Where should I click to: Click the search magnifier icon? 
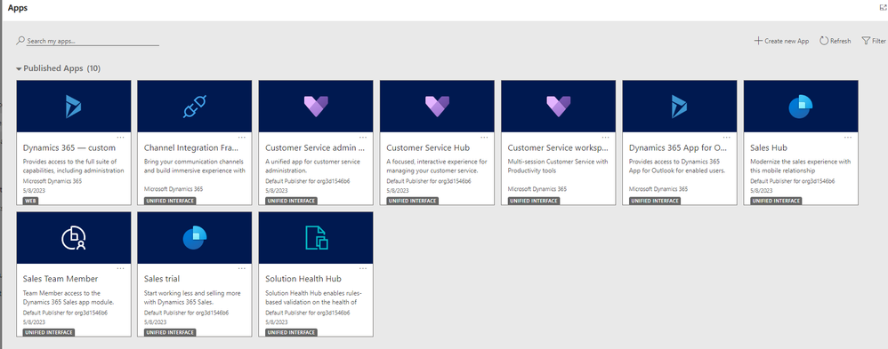(21, 41)
